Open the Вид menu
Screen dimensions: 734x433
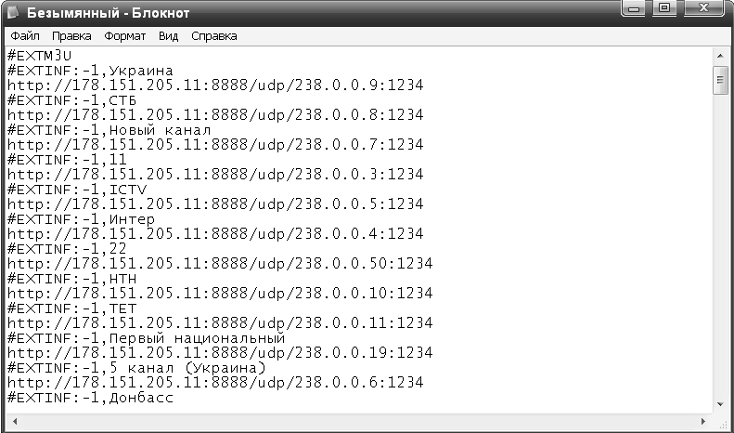168,36
